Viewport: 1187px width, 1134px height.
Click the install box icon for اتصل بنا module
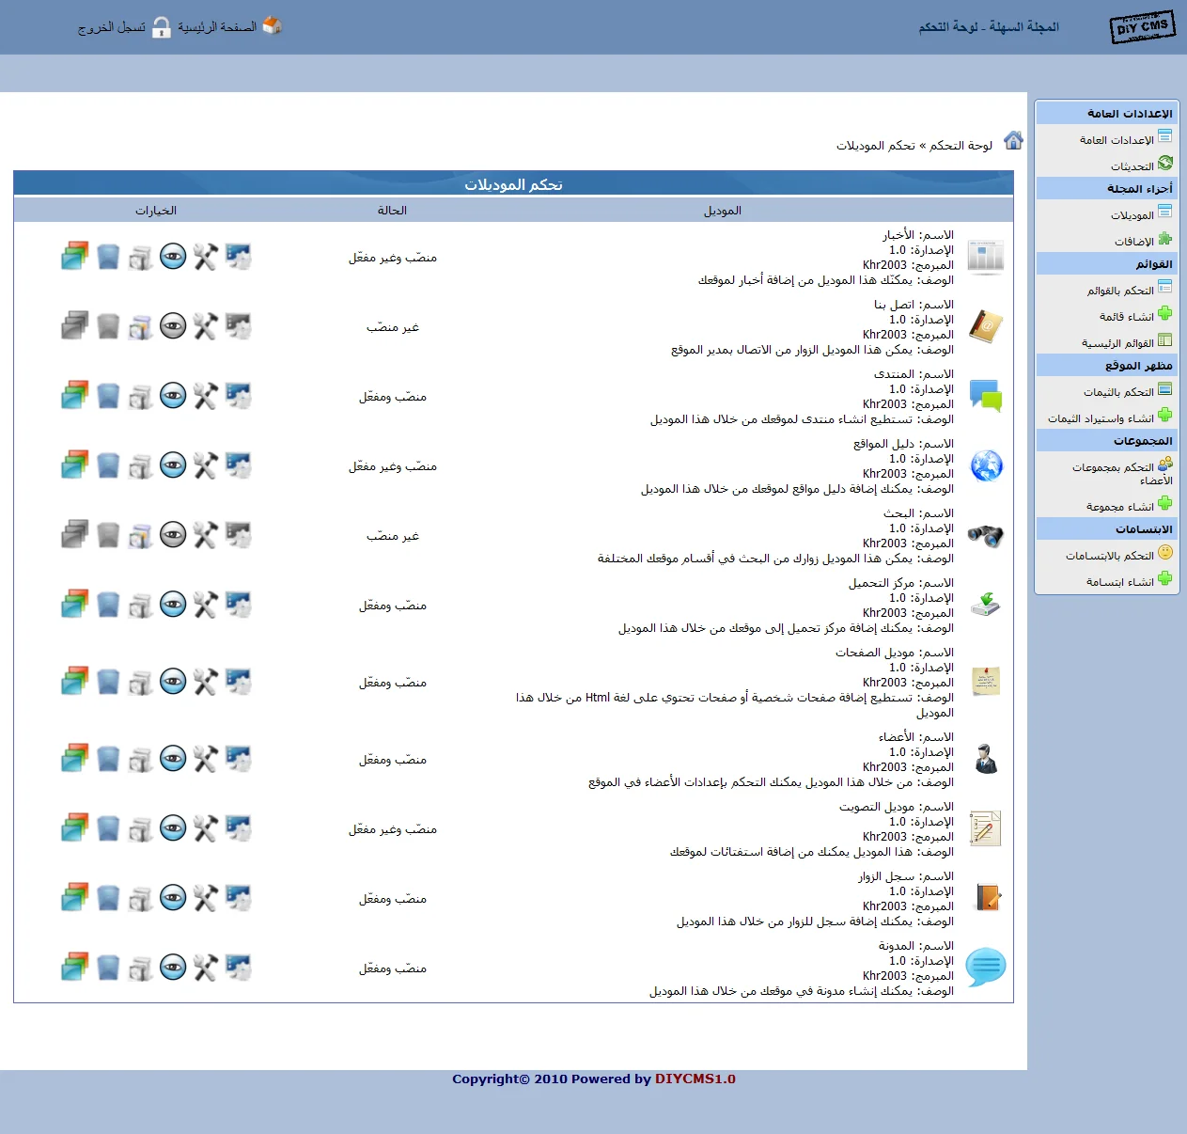pyautogui.click(x=141, y=326)
